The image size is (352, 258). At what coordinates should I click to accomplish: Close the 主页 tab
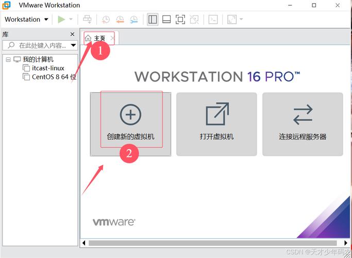(113, 38)
